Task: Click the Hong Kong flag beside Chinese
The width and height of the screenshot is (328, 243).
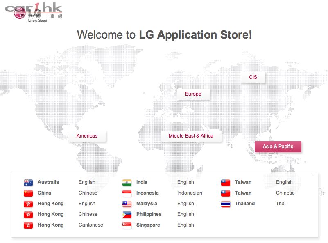Action: point(28,215)
